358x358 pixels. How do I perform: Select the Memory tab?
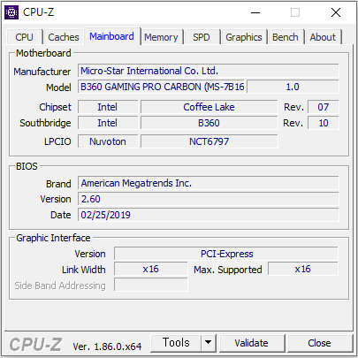coord(161,37)
